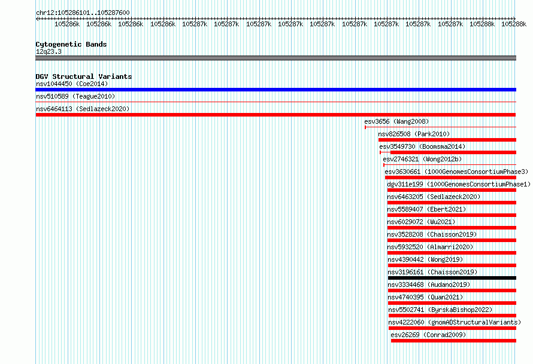Click the nsv1044450 (Coe2014) variant label

(72, 84)
